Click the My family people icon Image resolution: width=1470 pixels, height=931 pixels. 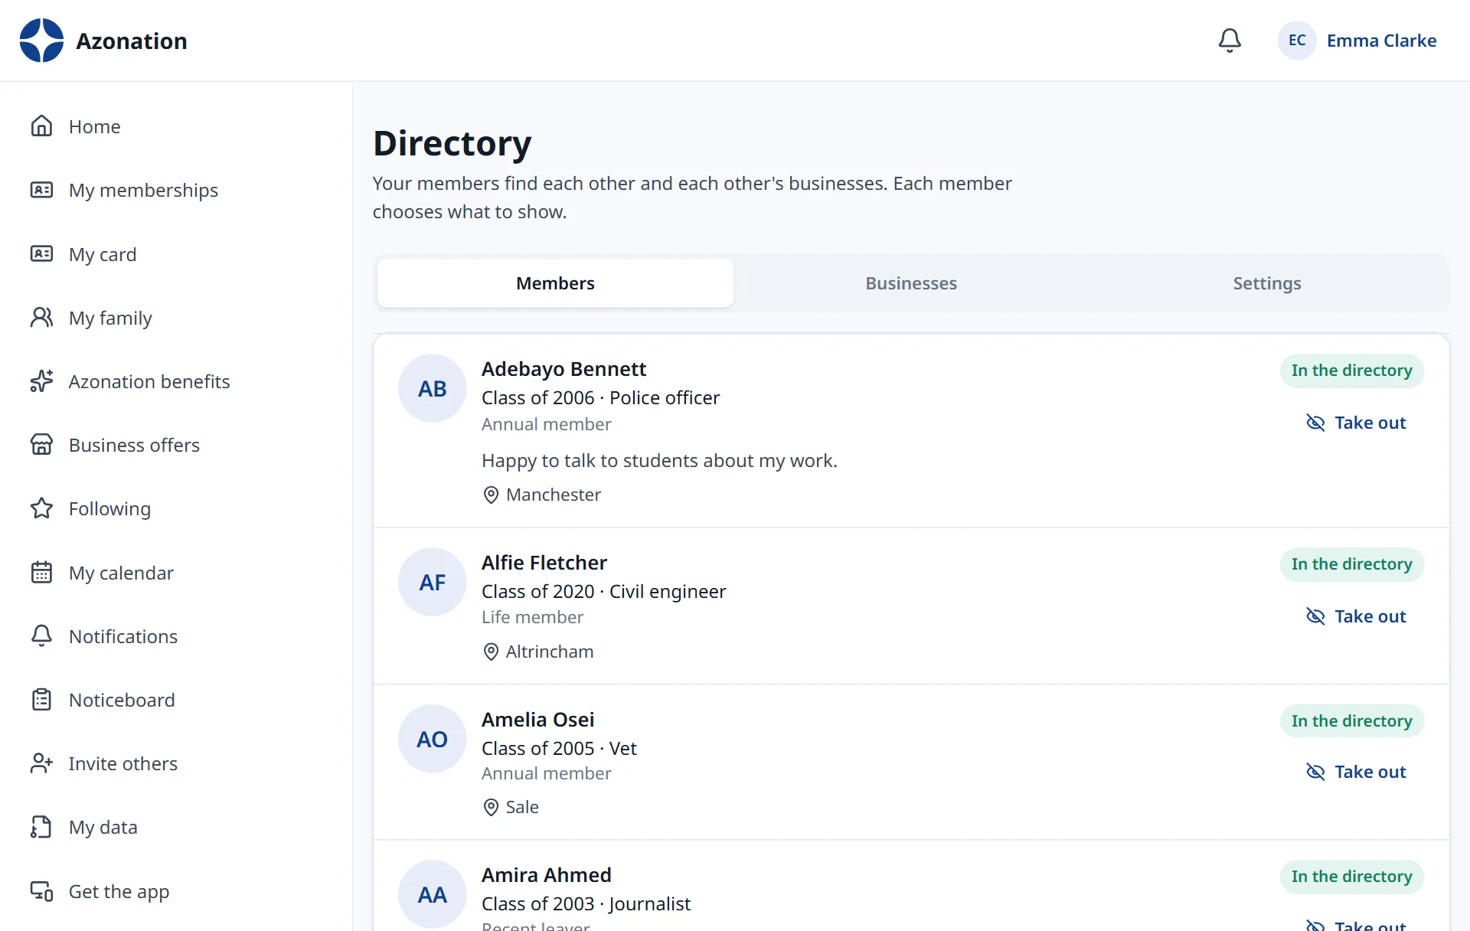click(x=41, y=318)
